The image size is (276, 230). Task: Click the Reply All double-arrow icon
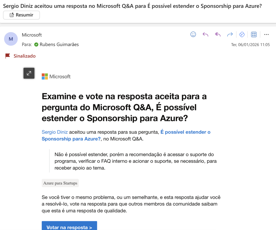(218, 34)
